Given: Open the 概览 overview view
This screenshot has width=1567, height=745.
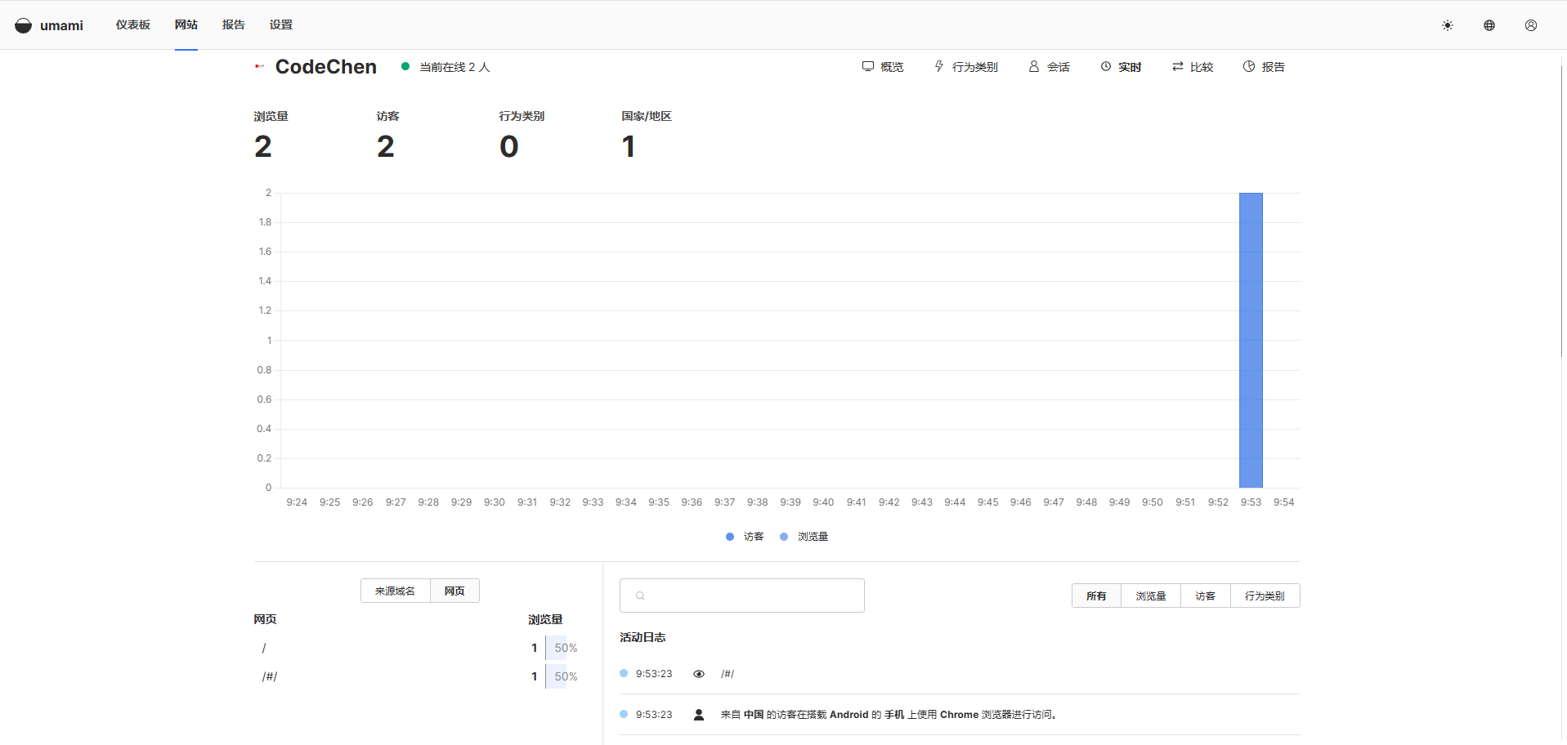Looking at the screenshot, I should (x=883, y=67).
